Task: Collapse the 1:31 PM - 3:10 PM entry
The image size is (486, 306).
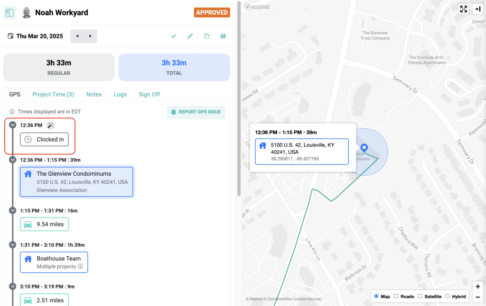Action: coord(13,245)
